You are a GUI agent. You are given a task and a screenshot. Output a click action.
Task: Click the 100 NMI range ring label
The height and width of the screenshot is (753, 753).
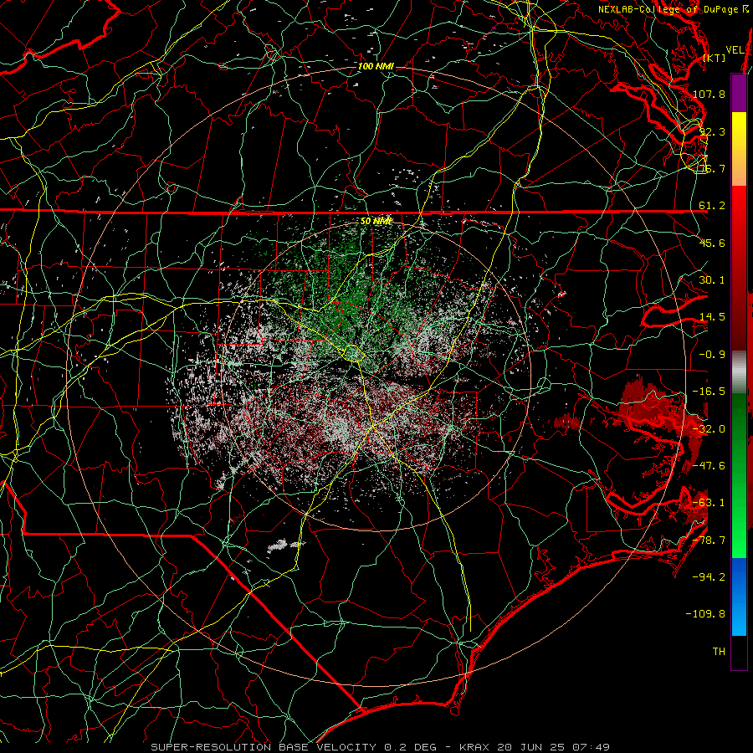coord(376,66)
